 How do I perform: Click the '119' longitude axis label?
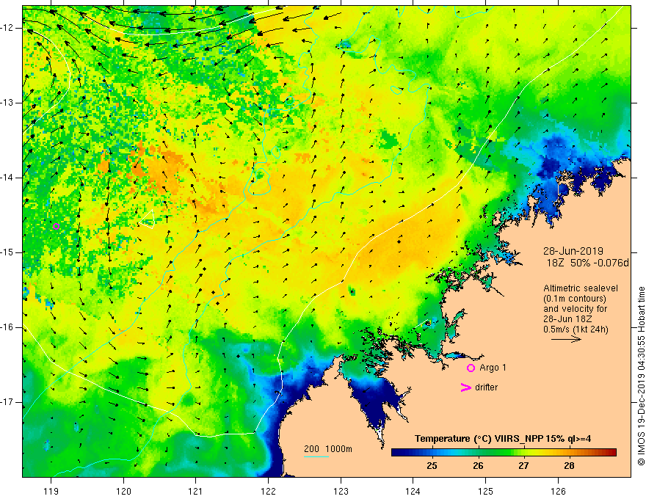(51, 491)
